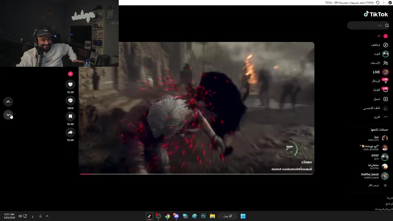Image resolution: width=393 pixels, height=221 pixels.
Task: Open the s3awx creator name on video
Action: coord(306,162)
